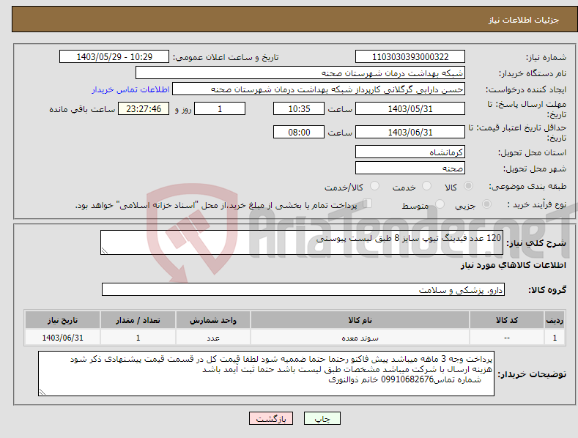
Task: Click the کد کالا column header
Action: [507, 320]
